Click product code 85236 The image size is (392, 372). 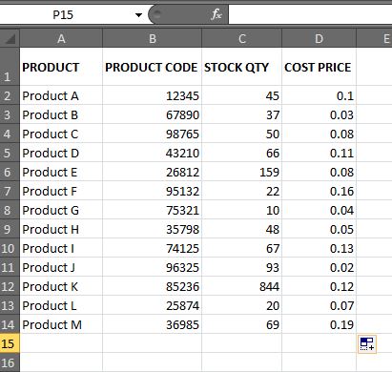click(152, 286)
